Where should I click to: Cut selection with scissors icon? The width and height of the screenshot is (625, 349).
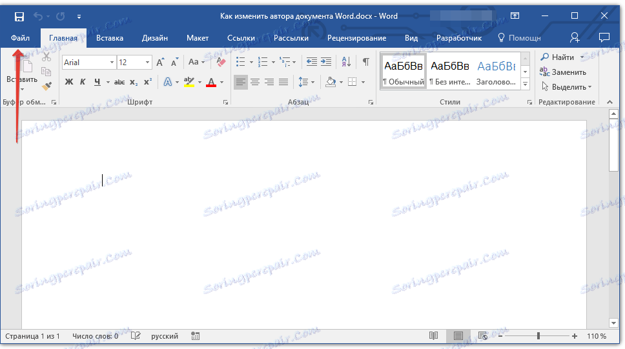(46, 57)
